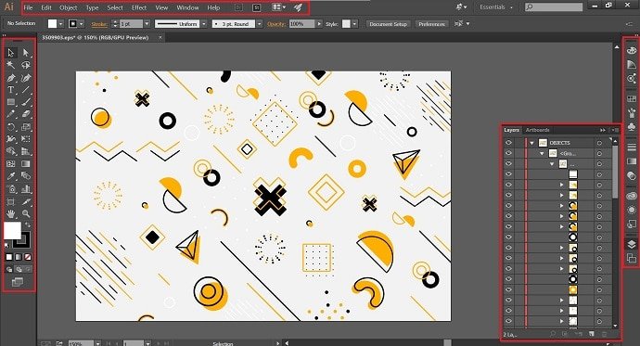Screen dimensions: 640x346
Task: Open the Essentials workspace switcher
Action: tap(496, 7)
